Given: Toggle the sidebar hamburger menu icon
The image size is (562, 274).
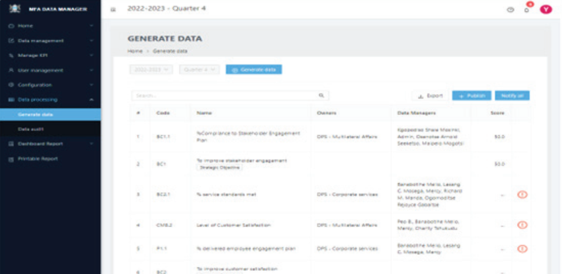Looking at the screenshot, I should point(113,10).
